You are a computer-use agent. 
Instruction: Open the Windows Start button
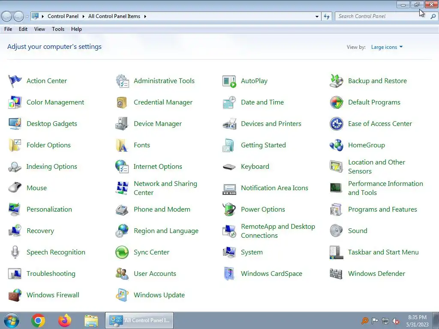tap(12, 320)
